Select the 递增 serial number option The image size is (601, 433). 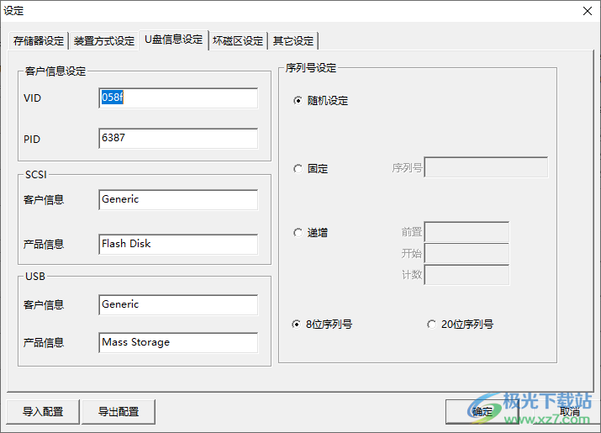point(311,233)
